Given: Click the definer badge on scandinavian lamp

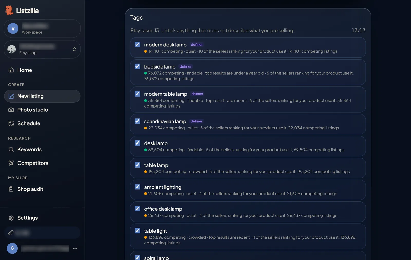Looking at the screenshot, I should (196, 121).
